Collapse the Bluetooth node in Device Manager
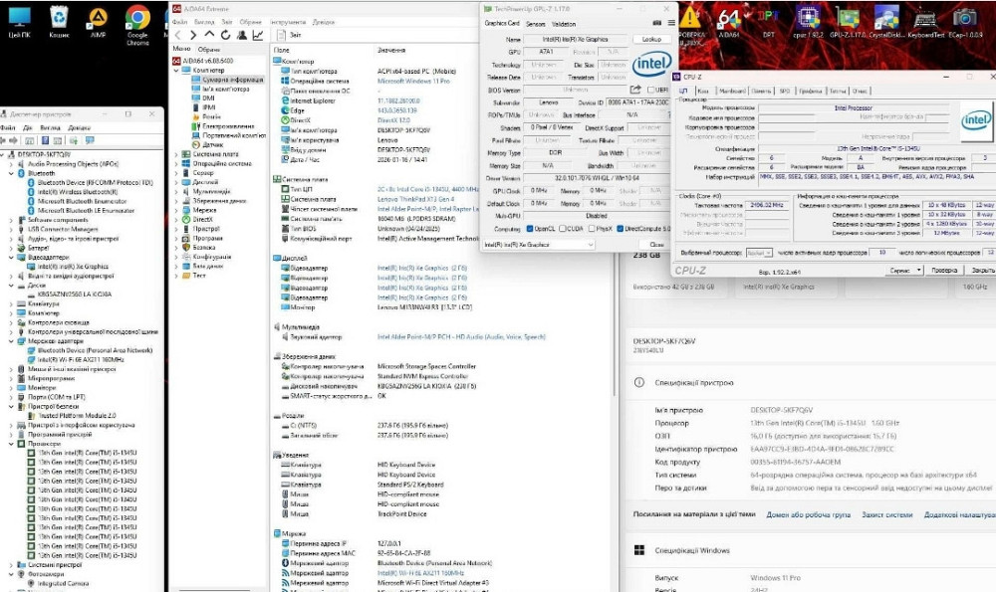Image resolution: width=996 pixels, height=592 pixels. (9, 173)
